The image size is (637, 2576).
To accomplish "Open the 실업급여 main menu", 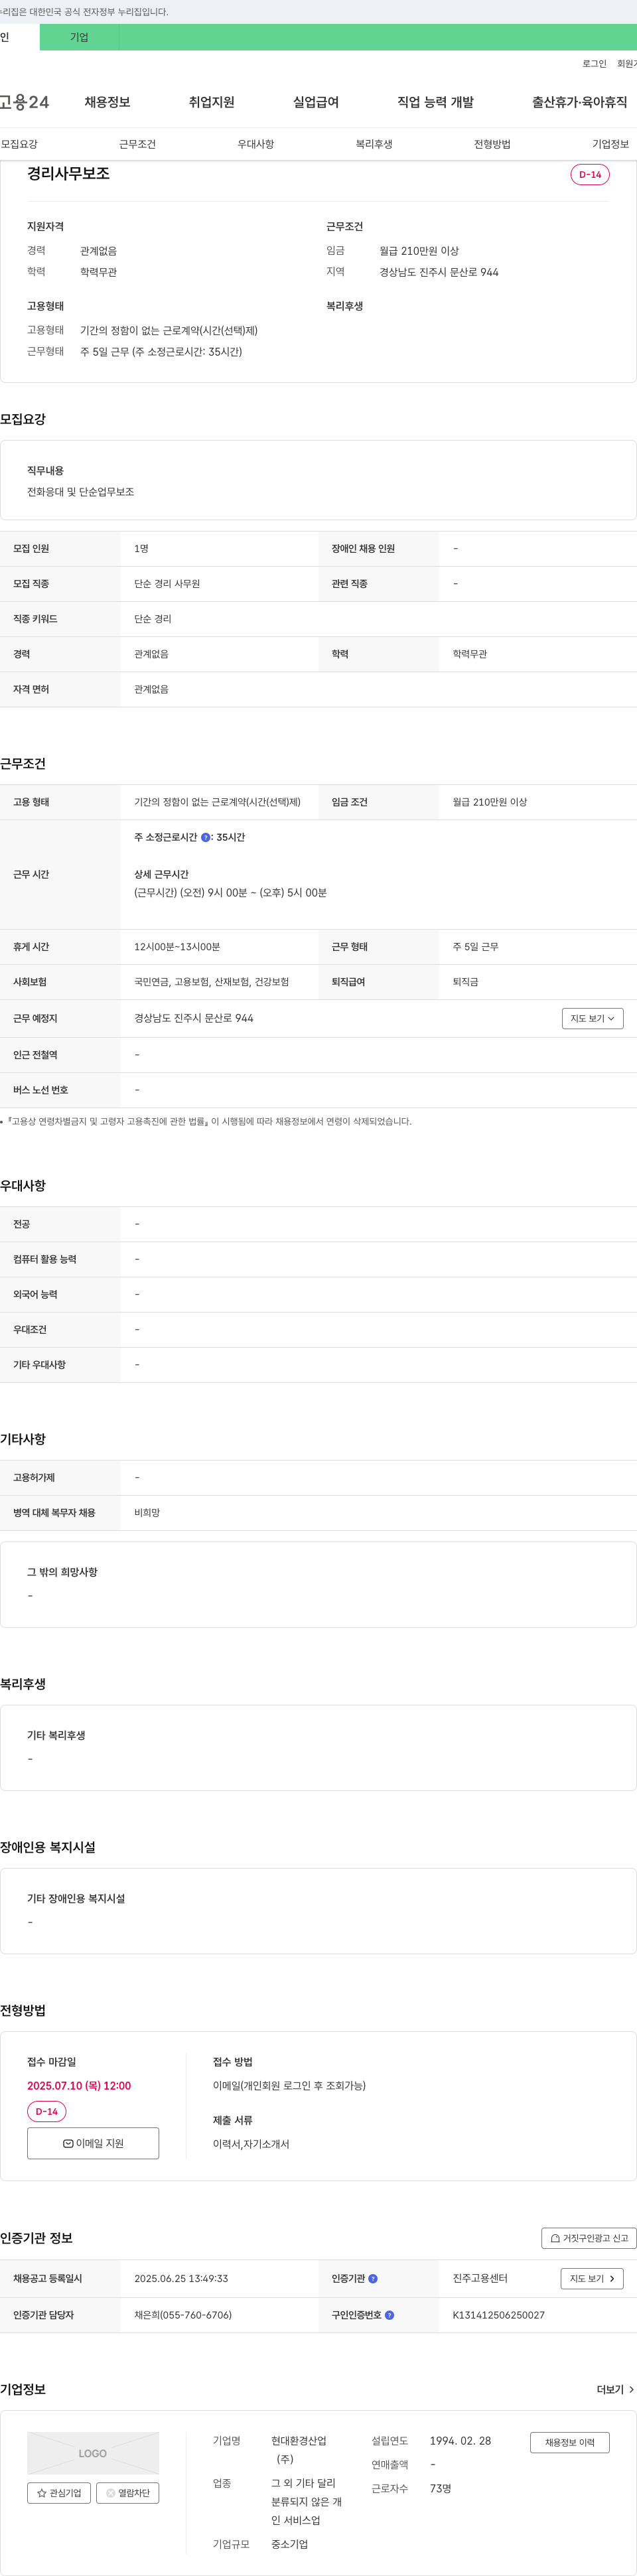I will pos(316,102).
